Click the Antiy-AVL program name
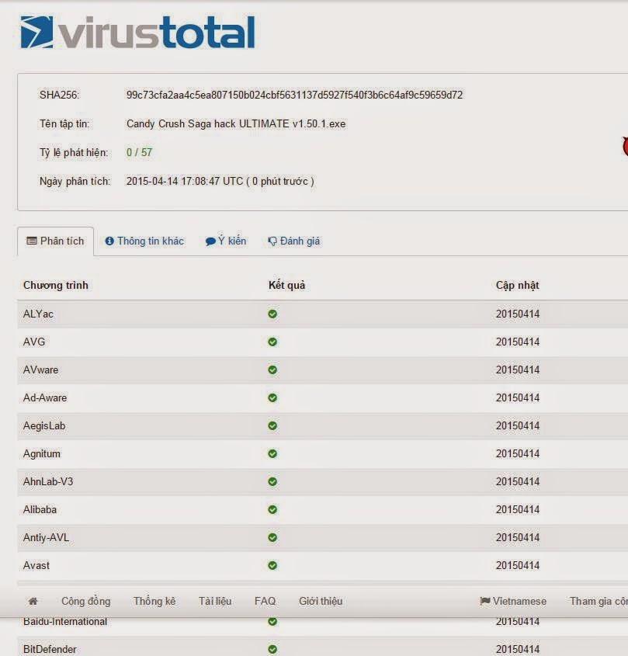This screenshot has width=628, height=656. click(46, 537)
